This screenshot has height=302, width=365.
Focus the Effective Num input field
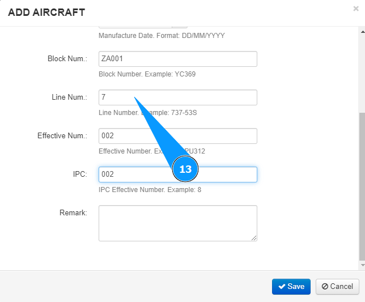(177, 136)
